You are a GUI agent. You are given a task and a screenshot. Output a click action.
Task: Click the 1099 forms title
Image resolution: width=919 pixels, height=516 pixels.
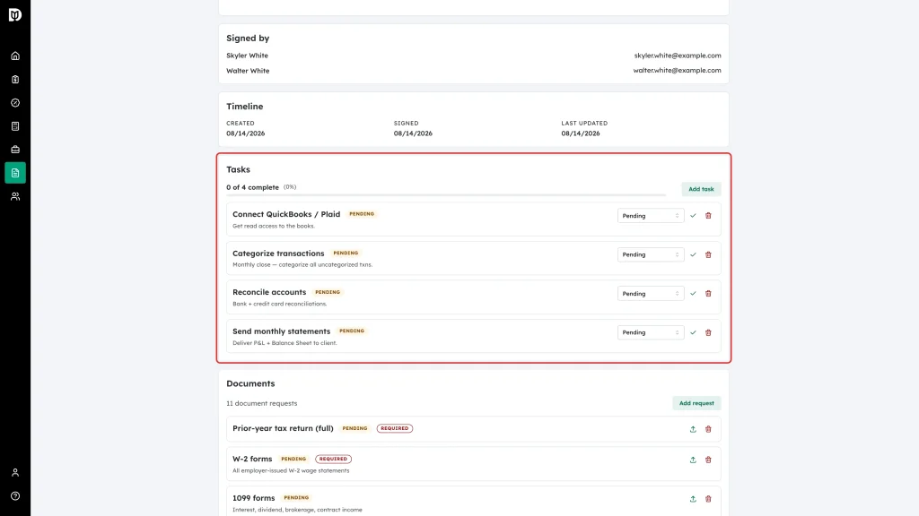tap(253, 498)
